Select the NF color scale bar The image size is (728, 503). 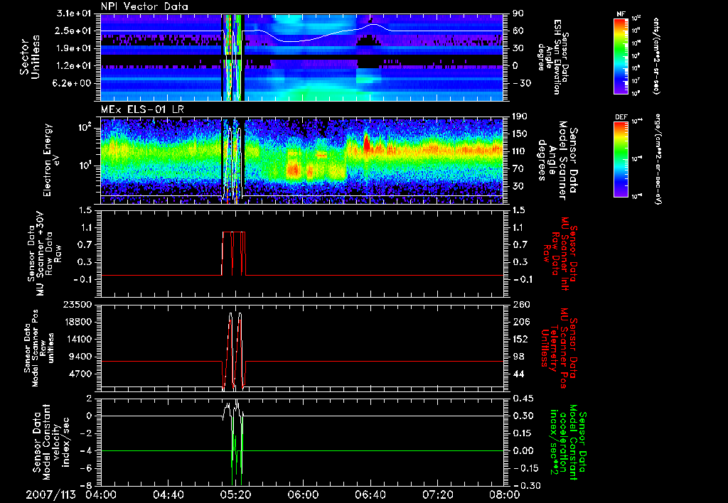621,55
